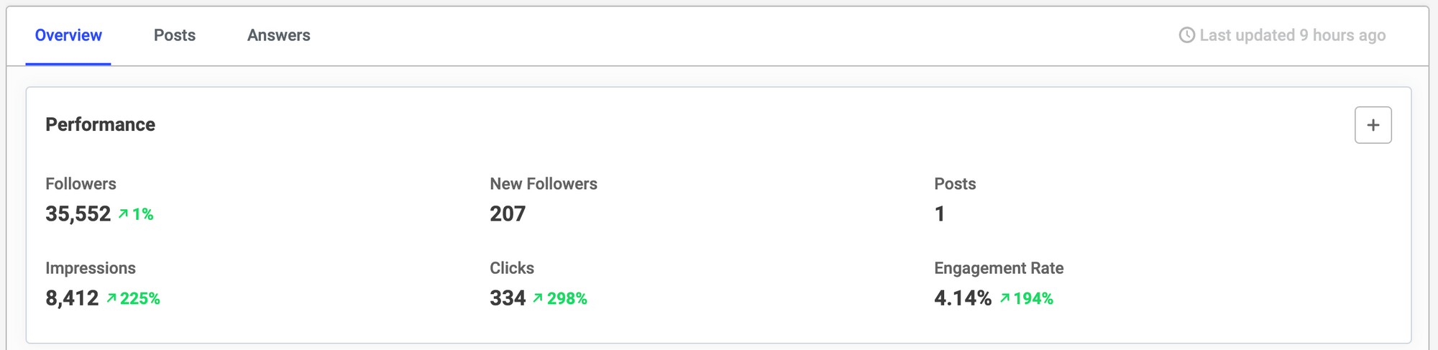Select the Performance heading
The image size is (1438, 350).
click(101, 124)
